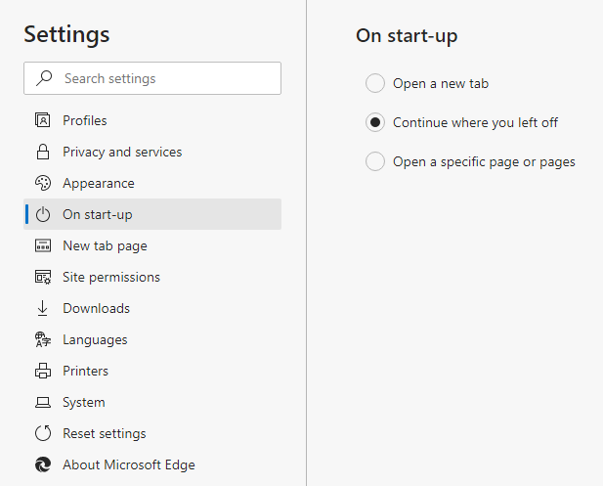The width and height of the screenshot is (603, 486).
Task: Click the Site permissions gear icon
Action: coord(43,277)
